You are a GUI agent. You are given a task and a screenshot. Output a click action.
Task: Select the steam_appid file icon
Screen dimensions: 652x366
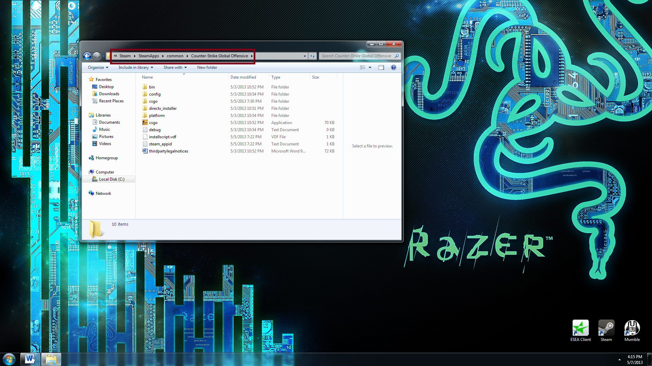(145, 144)
